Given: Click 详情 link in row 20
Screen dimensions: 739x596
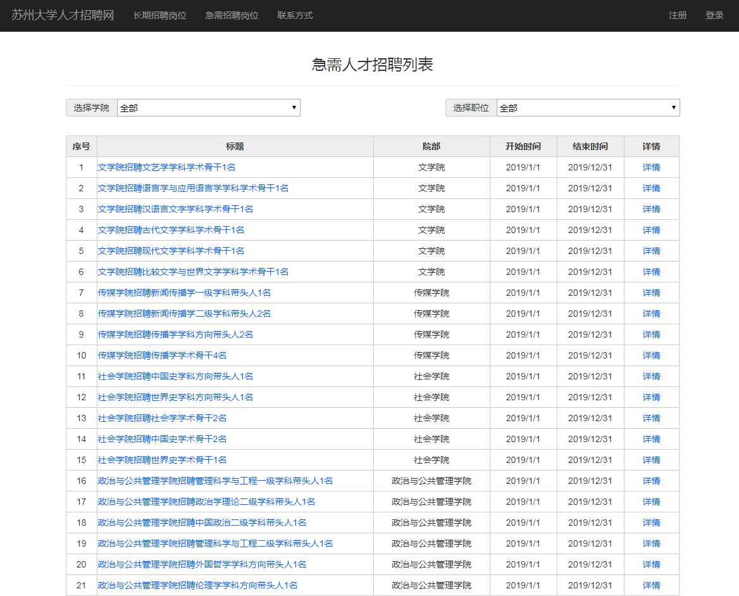Looking at the screenshot, I should coord(651,564).
